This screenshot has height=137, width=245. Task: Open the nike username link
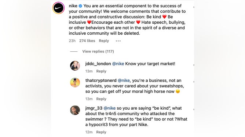[73, 6]
